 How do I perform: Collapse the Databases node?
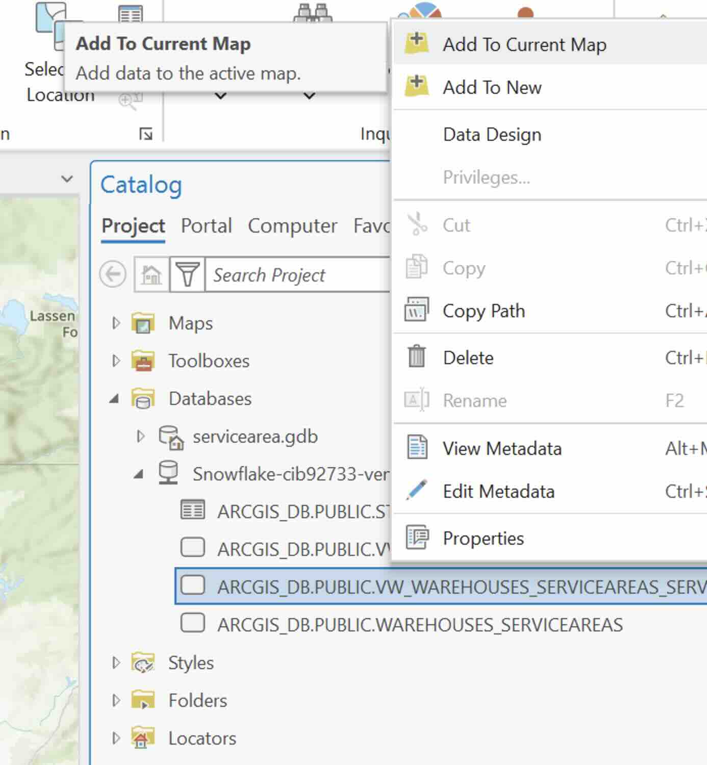tap(114, 399)
